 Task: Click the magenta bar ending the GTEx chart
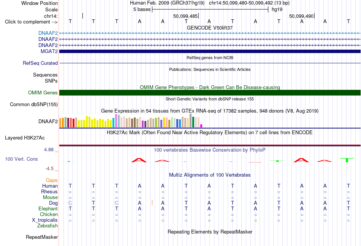pyautogui.click(x=201, y=126)
